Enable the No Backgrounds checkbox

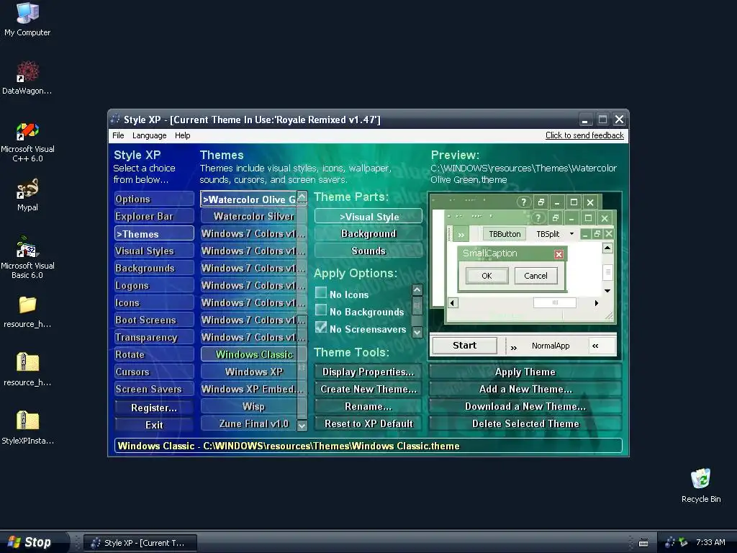click(x=321, y=310)
